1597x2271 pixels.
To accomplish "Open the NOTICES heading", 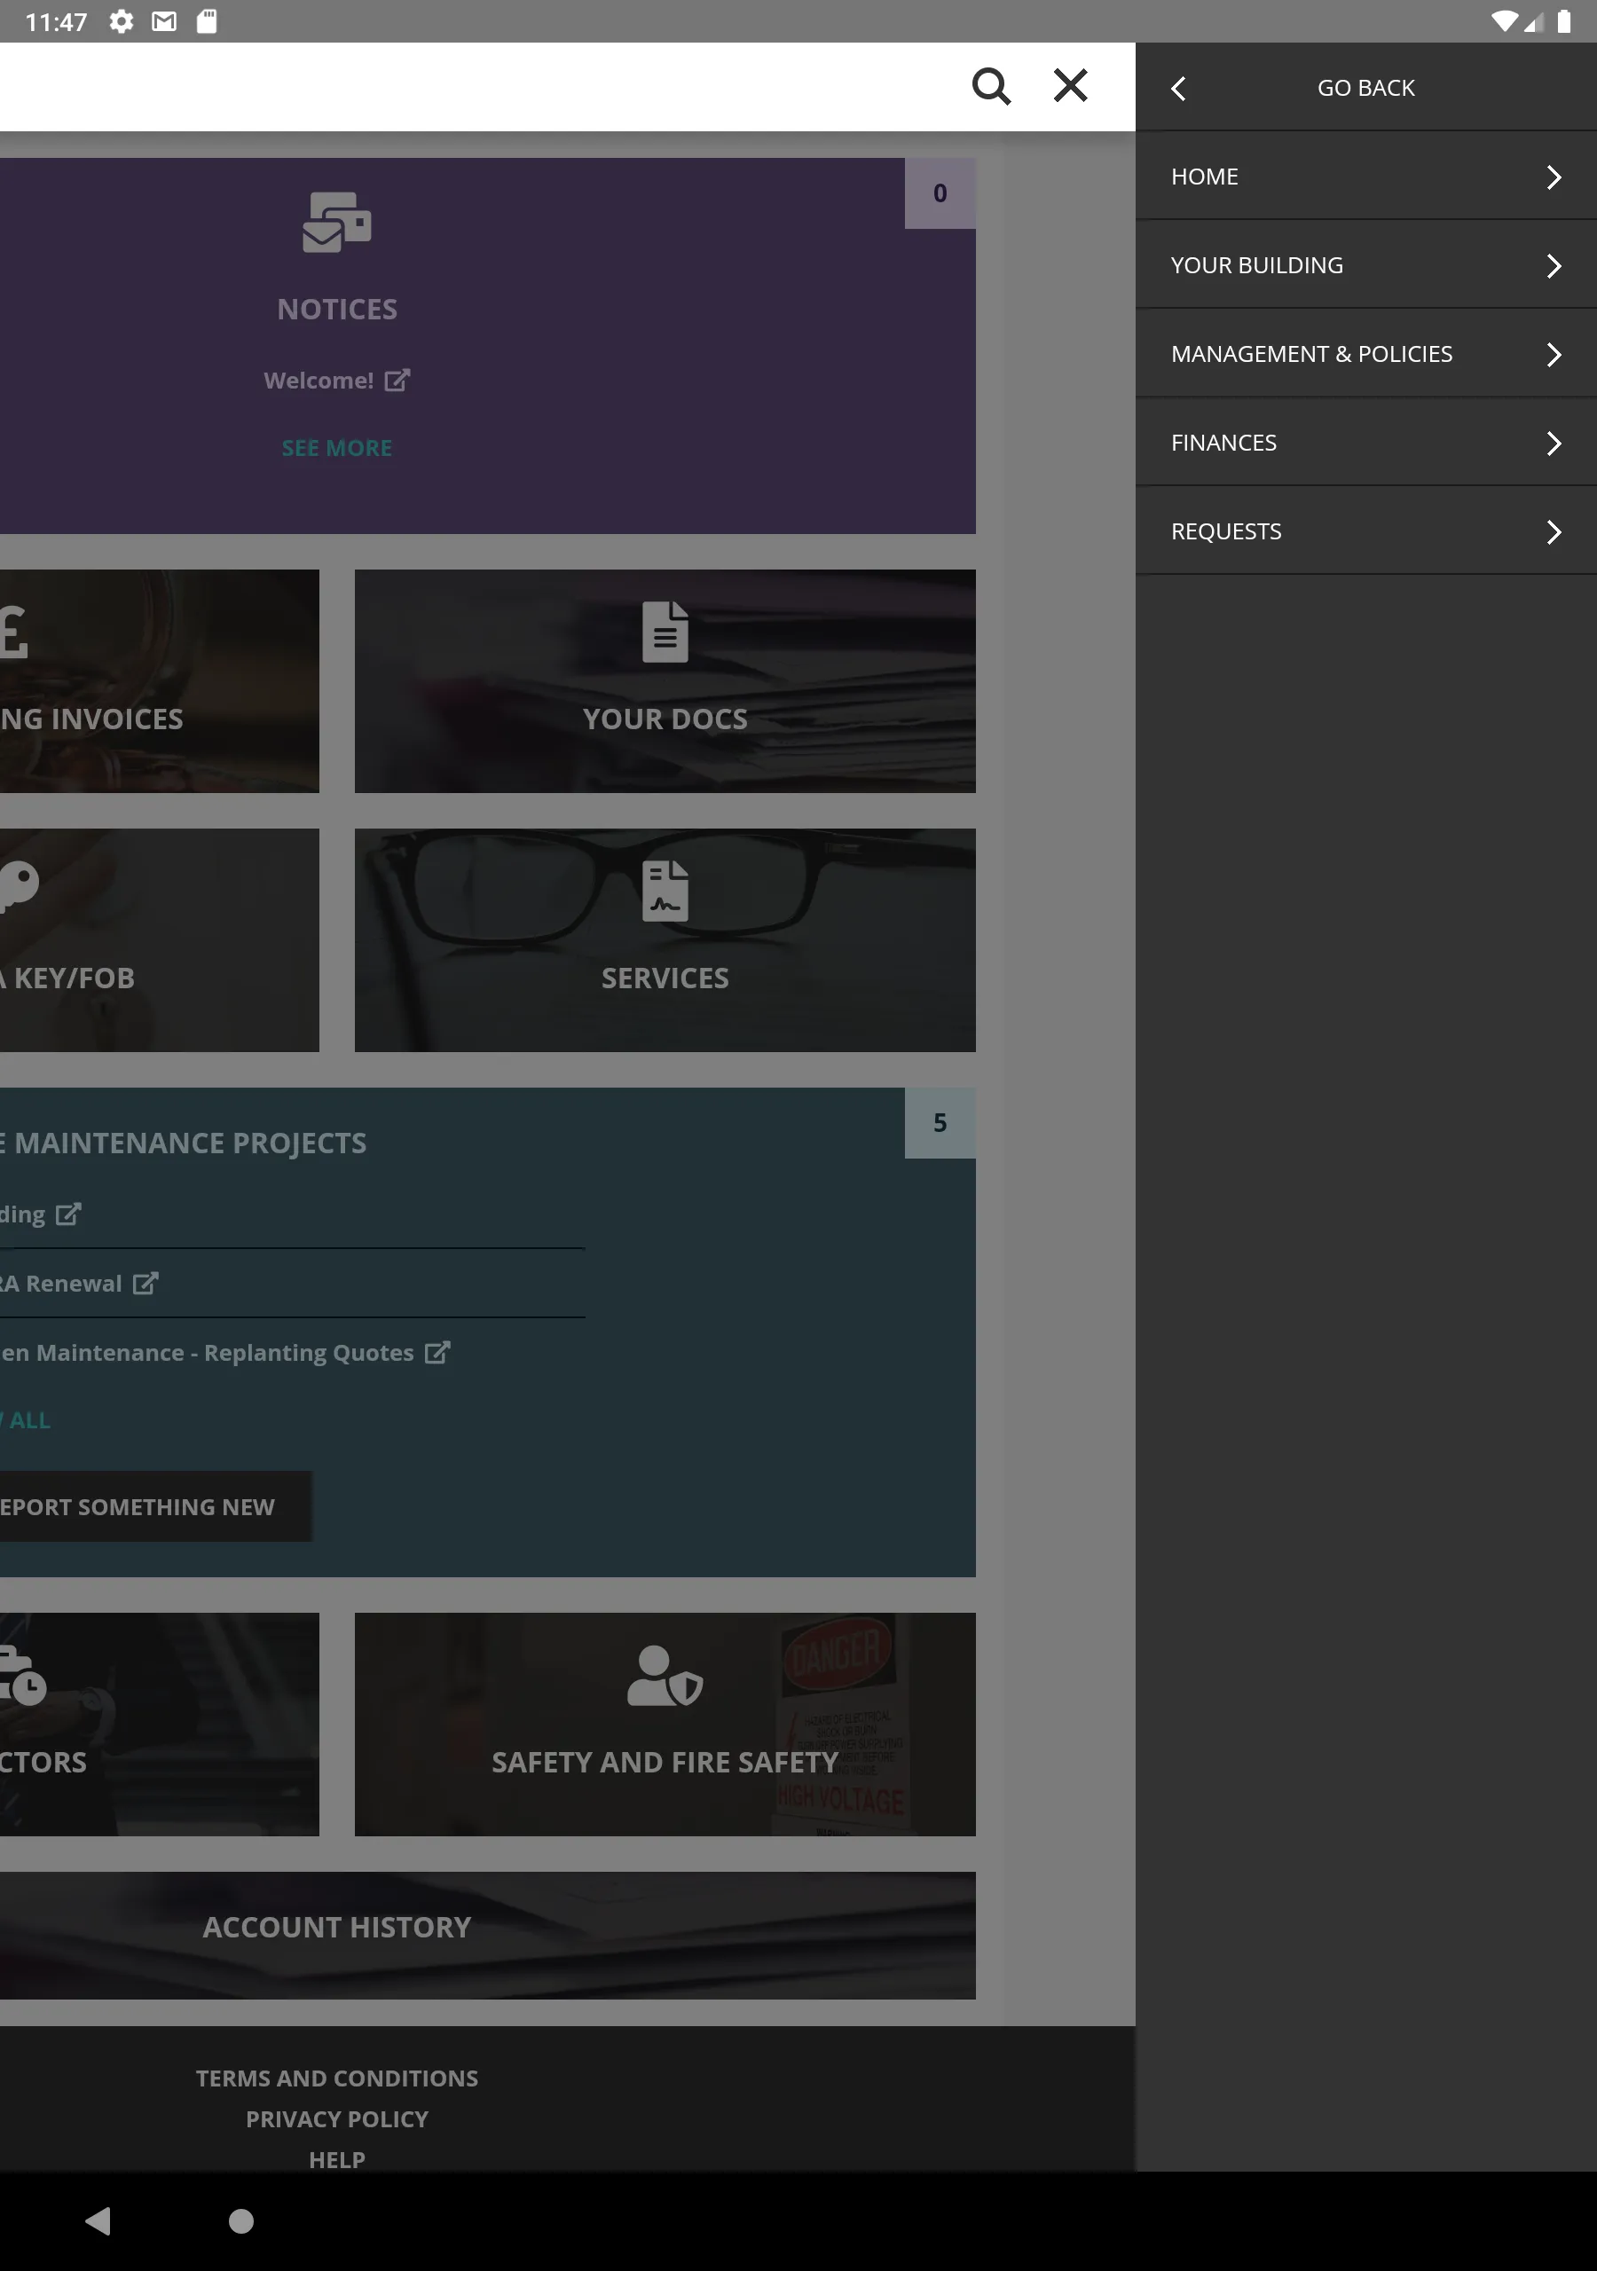I will (337, 310).
